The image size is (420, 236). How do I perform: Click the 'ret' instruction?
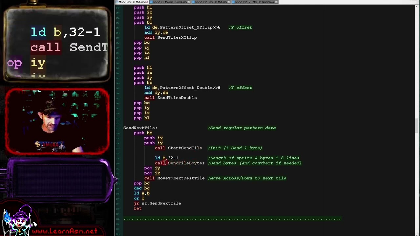(137, 208)
